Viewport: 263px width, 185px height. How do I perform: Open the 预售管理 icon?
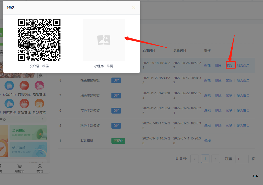tap(24, 104)
